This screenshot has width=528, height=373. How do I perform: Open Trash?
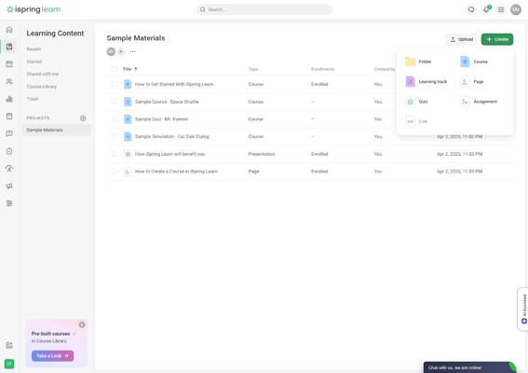pos(33,99)
